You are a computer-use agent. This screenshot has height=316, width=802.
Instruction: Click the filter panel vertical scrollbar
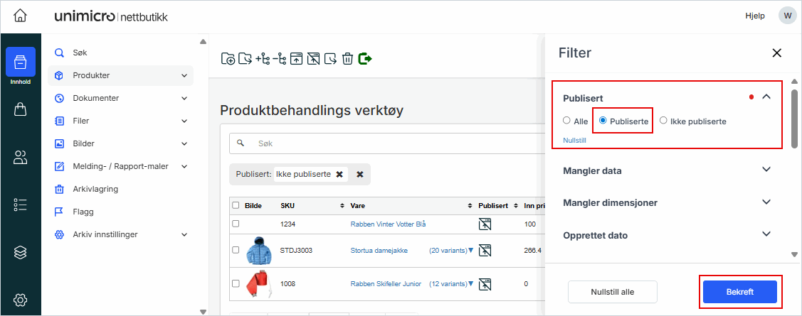(794, 118)
